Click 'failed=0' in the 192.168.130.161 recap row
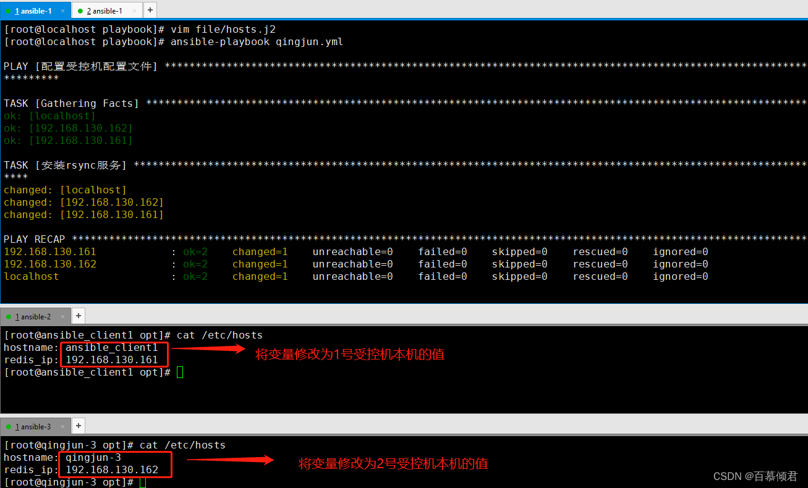Image resolution: width=808 pixels, height=488 pixels. coord(443,252)
